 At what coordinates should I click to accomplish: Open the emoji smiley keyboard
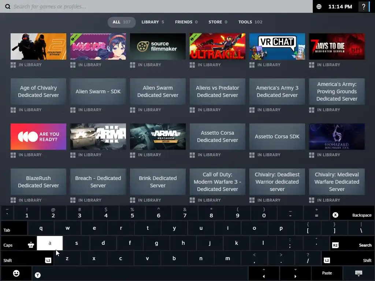coord(16,273)
